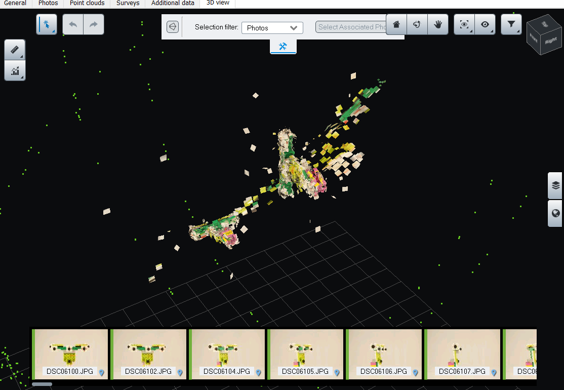Open the filter funnel menu
564x390 pixels.
511,24
